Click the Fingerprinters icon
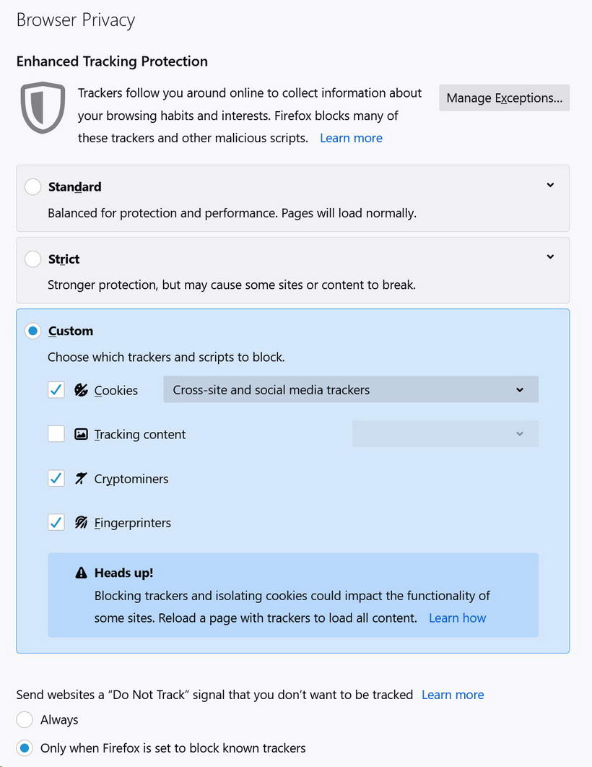Screen dimensions: 592x767 pyautogui.click(x=81, y=523)
